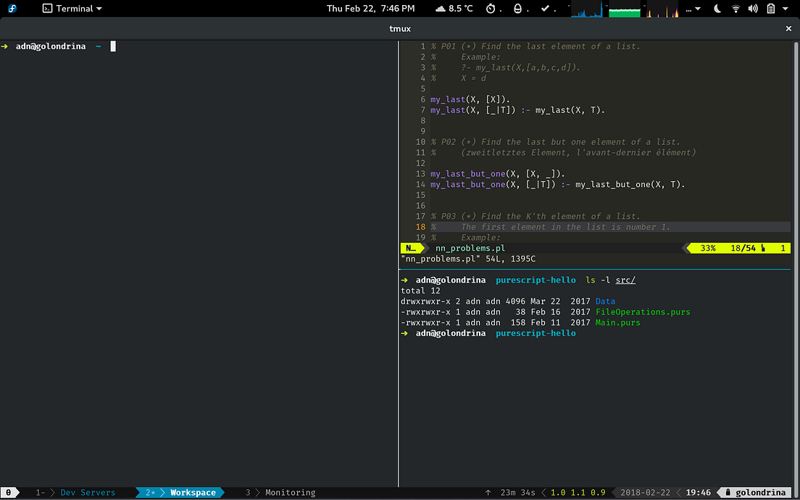Screen dimensions: 800x500
Task: Click the checkmark to-do icon in top bar
Action: click(x=545, y=9)
